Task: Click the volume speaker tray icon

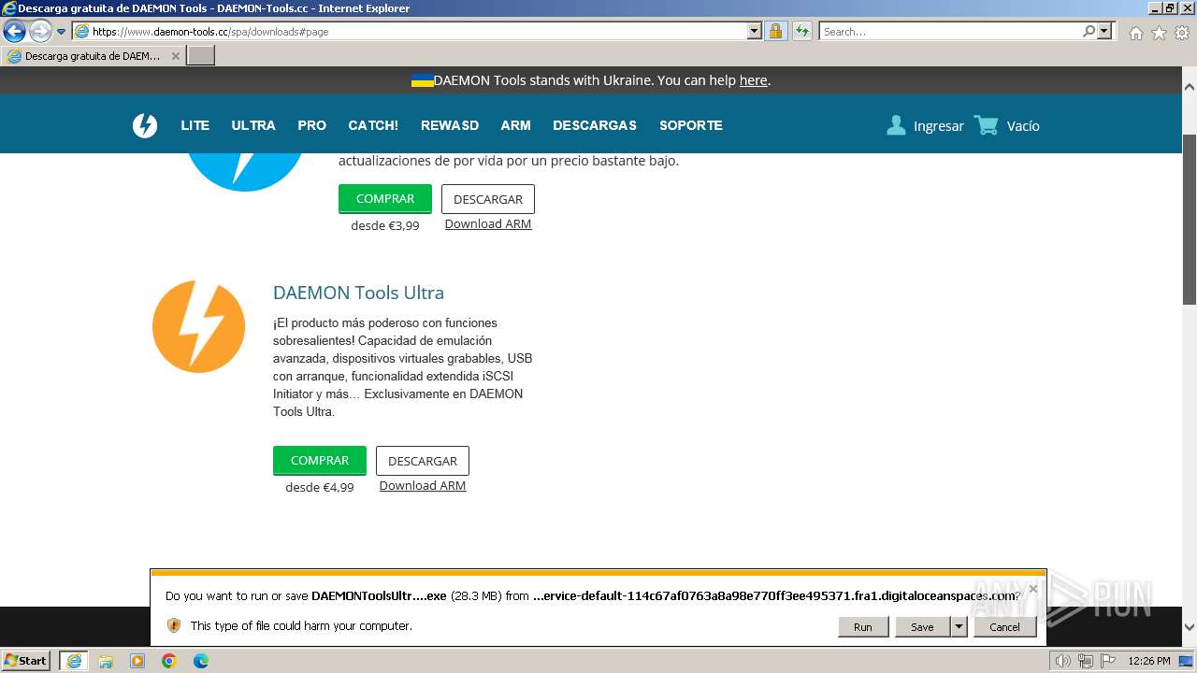Action: click(x=1063, y=661)
